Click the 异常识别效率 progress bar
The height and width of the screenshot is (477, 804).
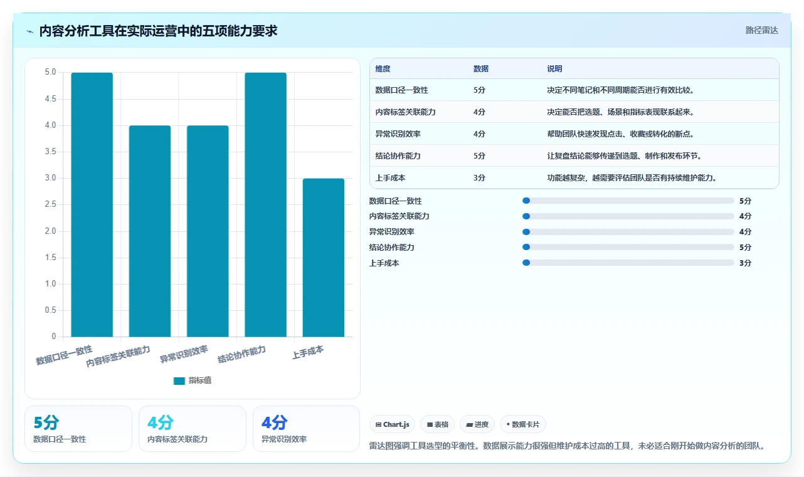coord(628,232)
